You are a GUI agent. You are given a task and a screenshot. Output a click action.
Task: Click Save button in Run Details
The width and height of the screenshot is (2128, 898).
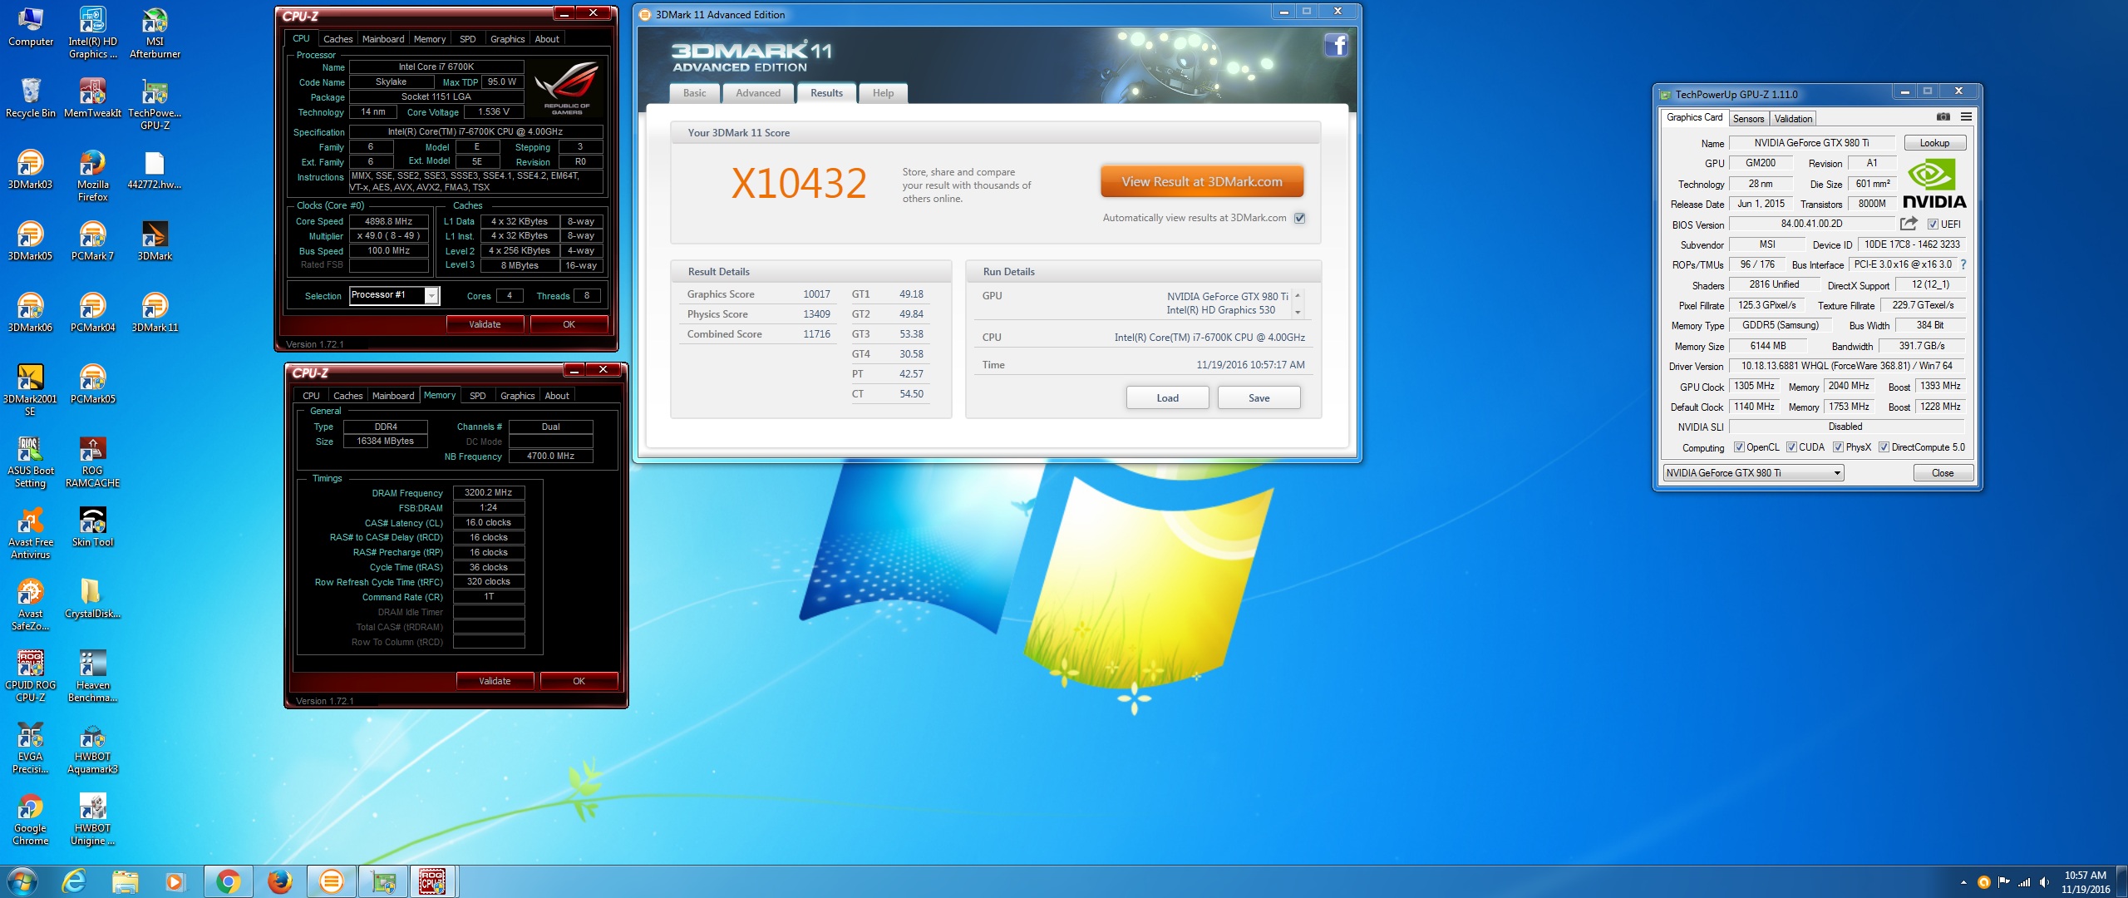1259,398
